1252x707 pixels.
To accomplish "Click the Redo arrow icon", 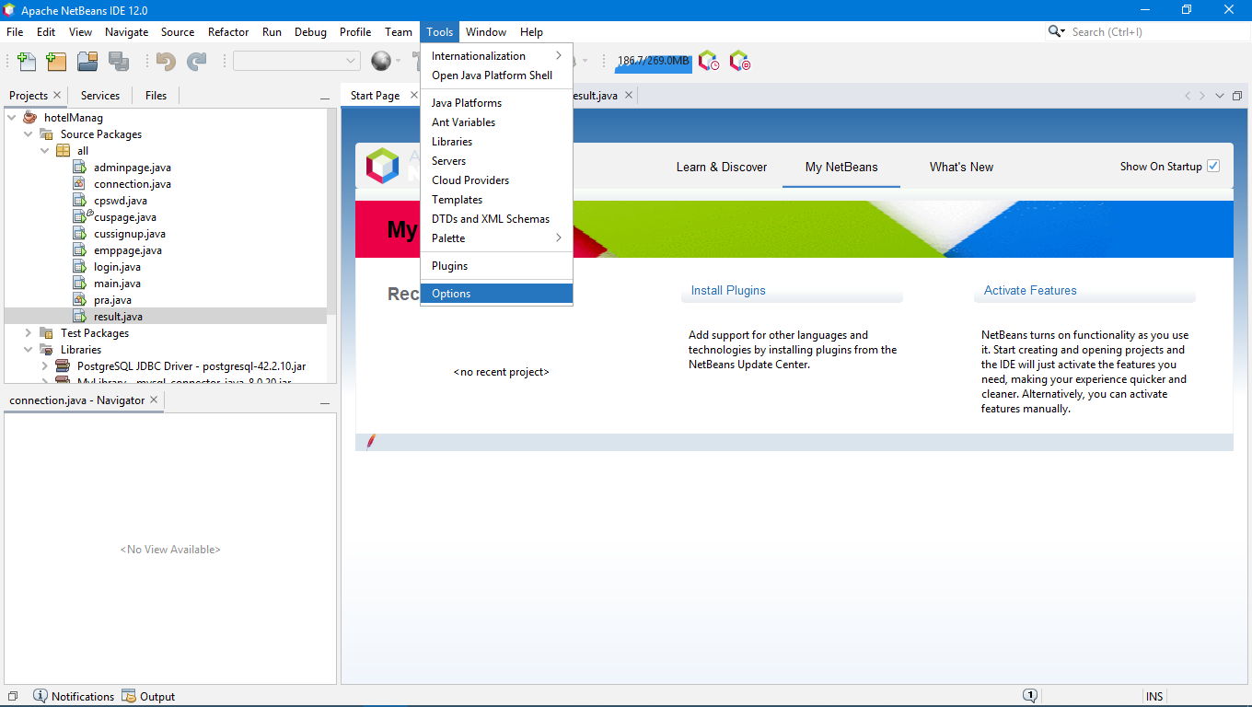I will coord(197,62).
